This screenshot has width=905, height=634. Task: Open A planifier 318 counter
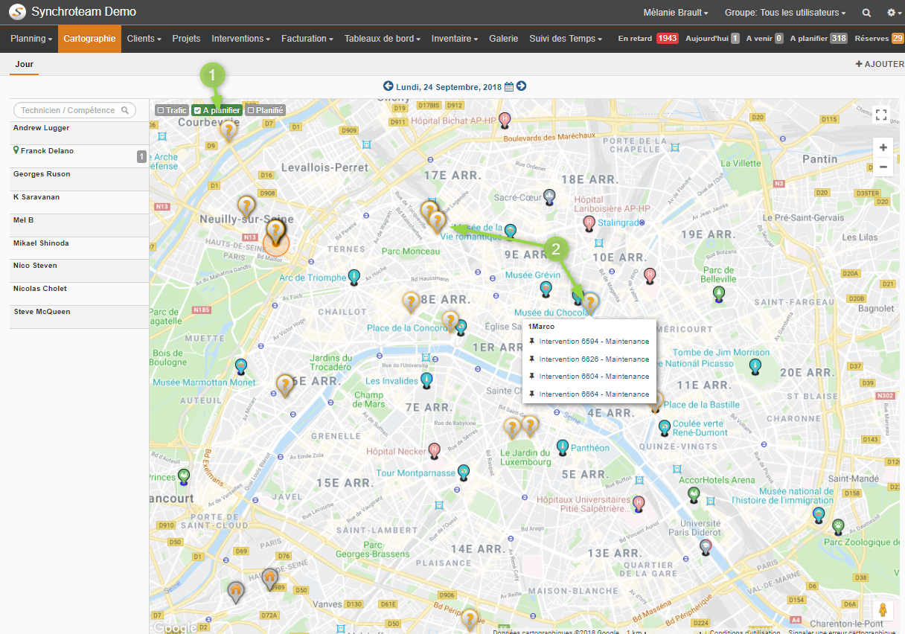pos(819,39)
